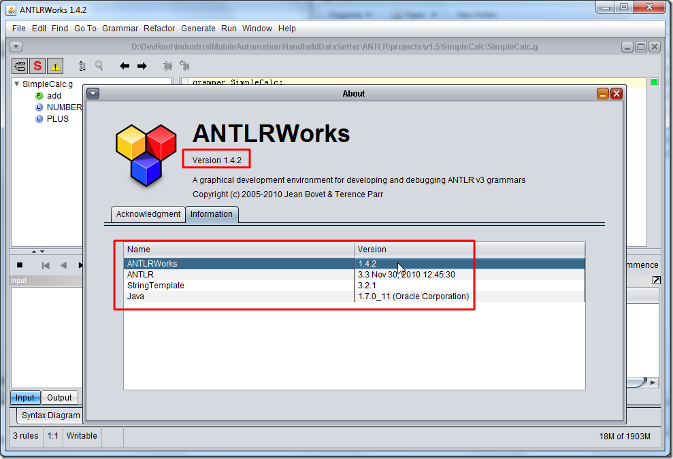Maximize the SimpleCalc.g document window

click(x=641, y=46)
